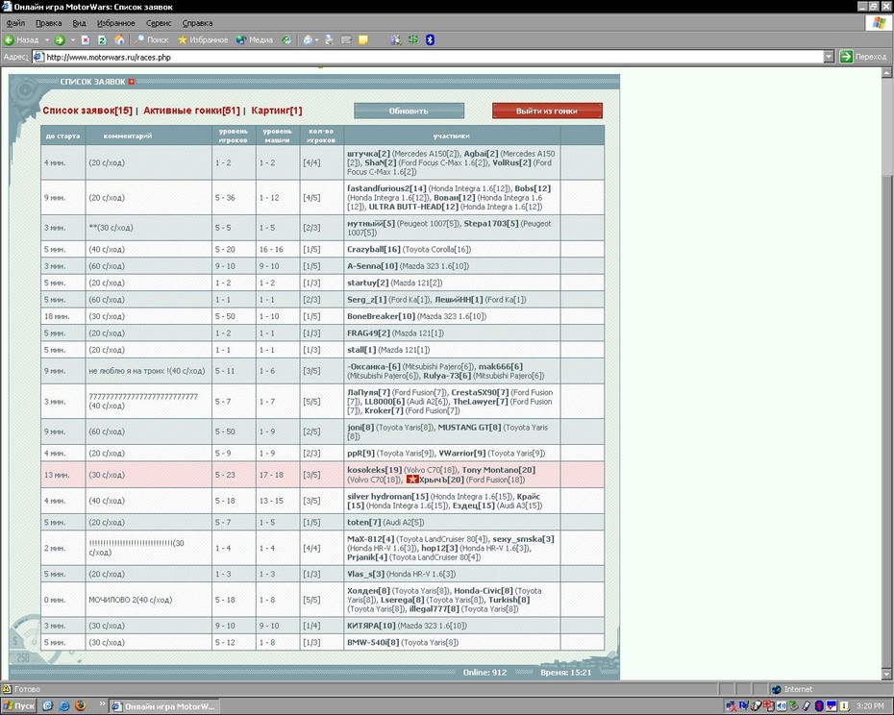Click the Refresh page icon
The image size is (894, 715).
click(102, 40)
